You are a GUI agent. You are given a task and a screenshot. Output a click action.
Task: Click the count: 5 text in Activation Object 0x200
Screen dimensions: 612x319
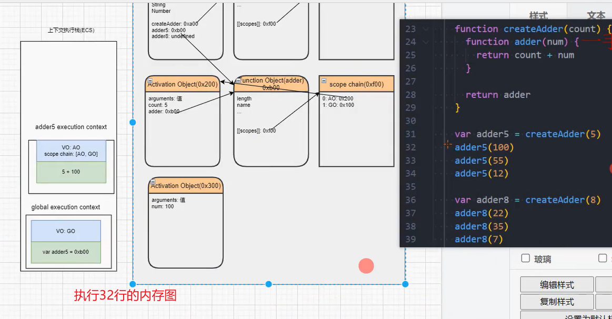click(x=158, y=105)
